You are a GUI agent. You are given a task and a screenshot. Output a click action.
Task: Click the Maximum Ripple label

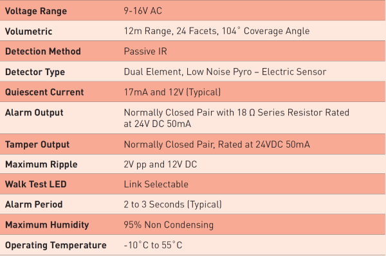click(41, 164)
